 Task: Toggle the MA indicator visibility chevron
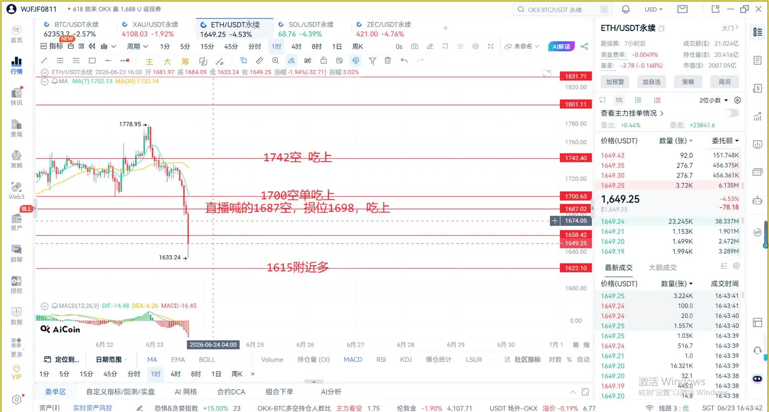tap(44, 81)
